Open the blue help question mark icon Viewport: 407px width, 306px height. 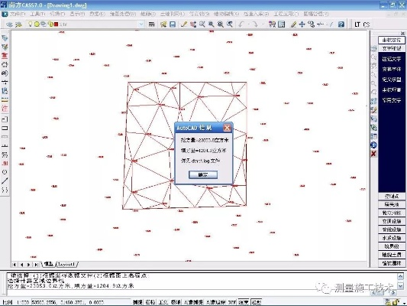point(341,24)
